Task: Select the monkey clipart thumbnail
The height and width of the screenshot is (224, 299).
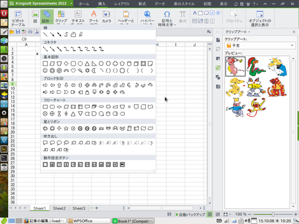Action: tap(257, 108)
